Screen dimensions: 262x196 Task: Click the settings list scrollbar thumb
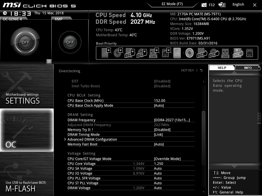(203, 138)
